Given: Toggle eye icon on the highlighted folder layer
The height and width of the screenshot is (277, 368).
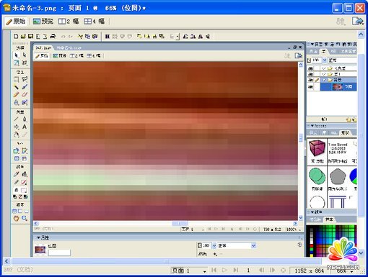Looking at the screenshot, I should [311, 80].
